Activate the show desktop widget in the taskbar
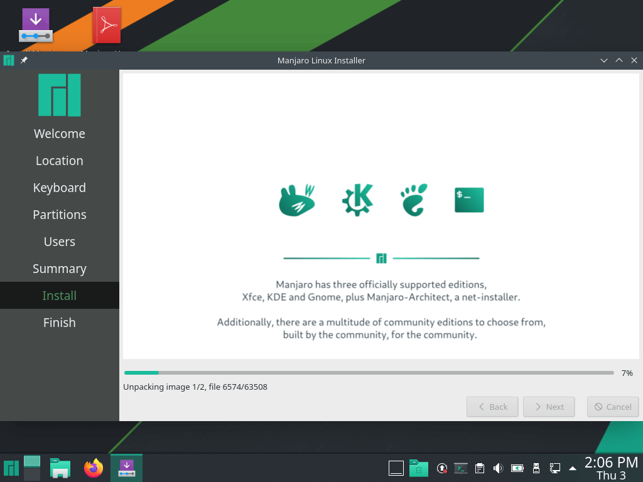643x482 pixels. point(396,468)
